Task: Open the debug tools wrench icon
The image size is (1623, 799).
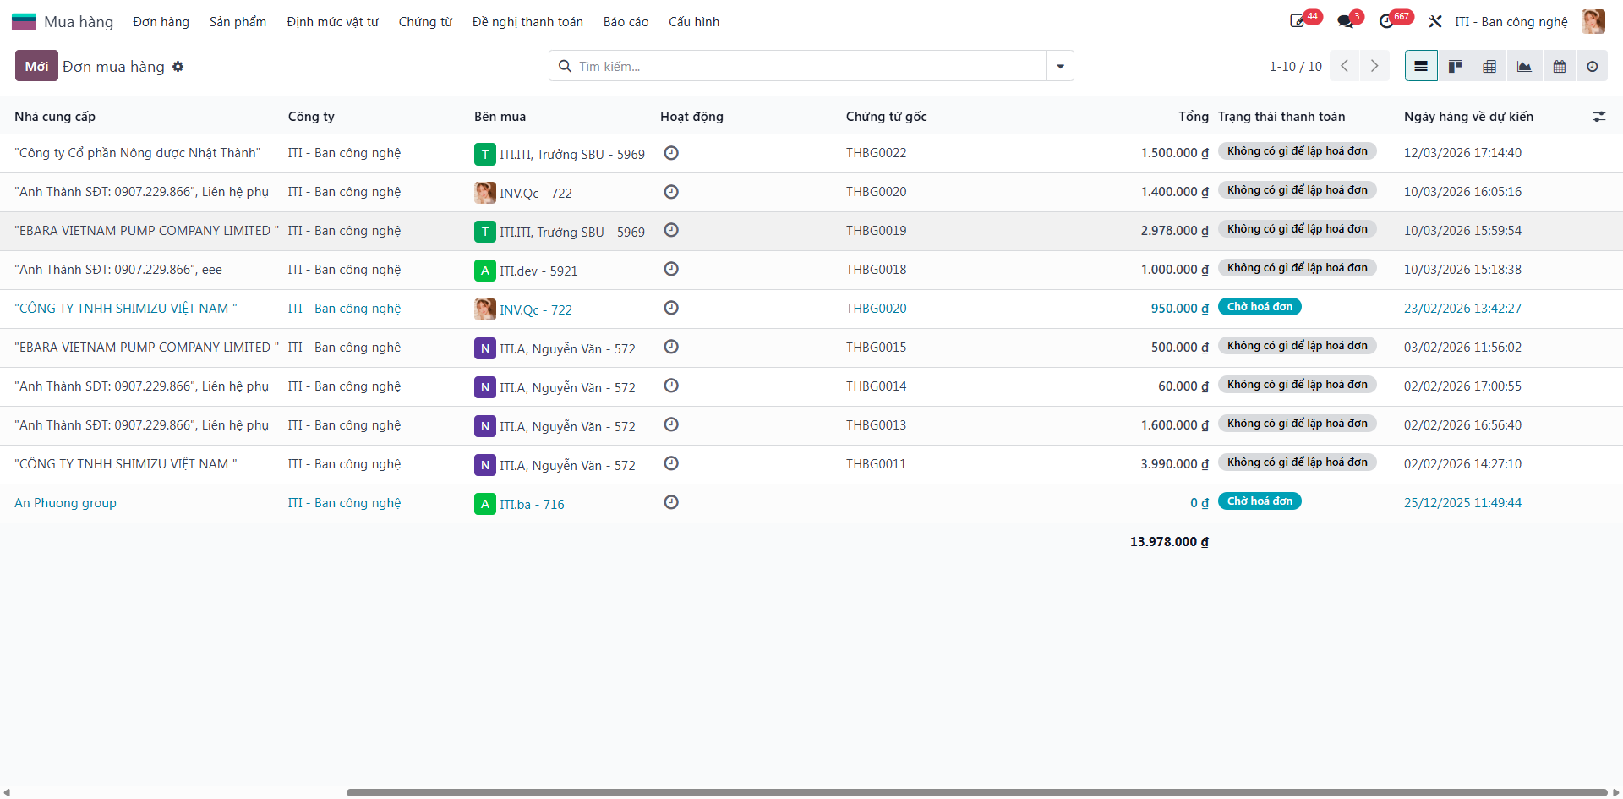Action: pos(1435,21)
